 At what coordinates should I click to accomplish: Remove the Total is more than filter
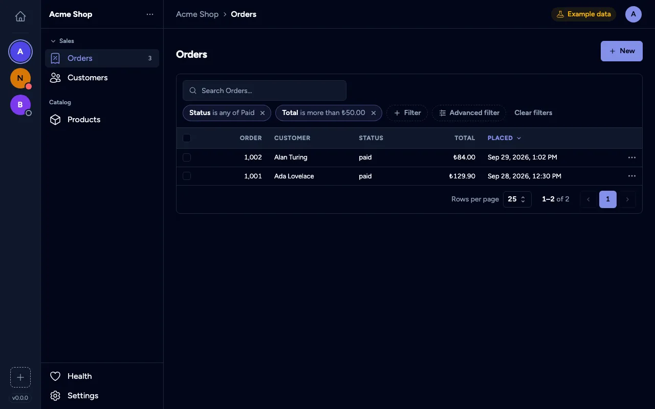[374, 113]
